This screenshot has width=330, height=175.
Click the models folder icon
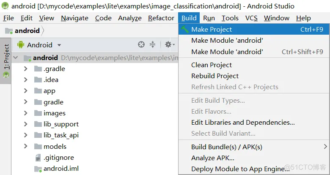[38, 146]
